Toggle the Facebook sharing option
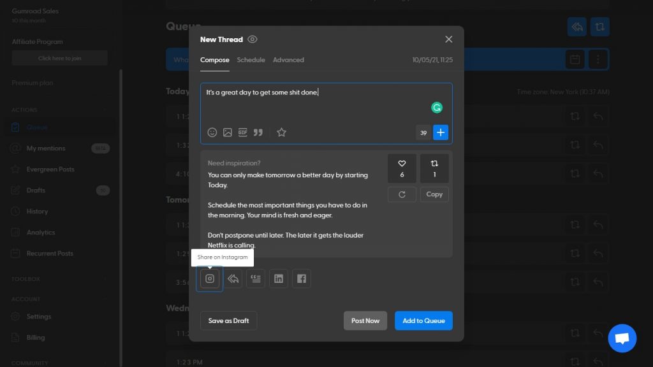Screen dimensions: 653x367 302,278
